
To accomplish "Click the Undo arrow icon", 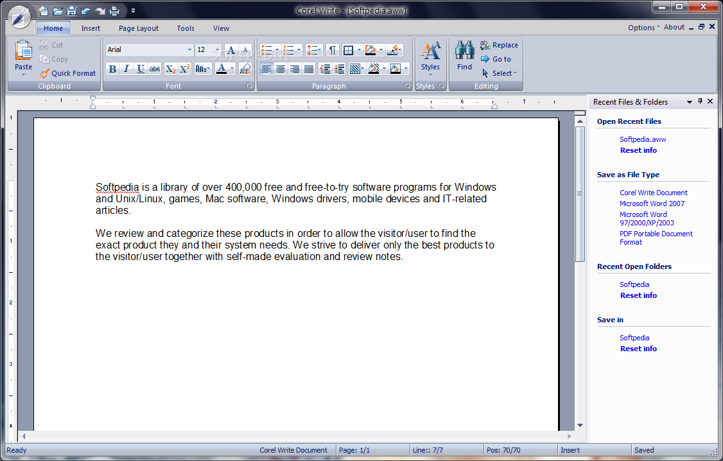I will click(x=86, y=11).
